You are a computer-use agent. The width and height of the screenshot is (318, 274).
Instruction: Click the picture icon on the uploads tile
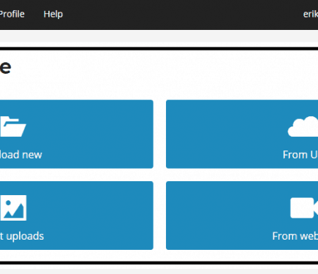[x=13, y=208]
